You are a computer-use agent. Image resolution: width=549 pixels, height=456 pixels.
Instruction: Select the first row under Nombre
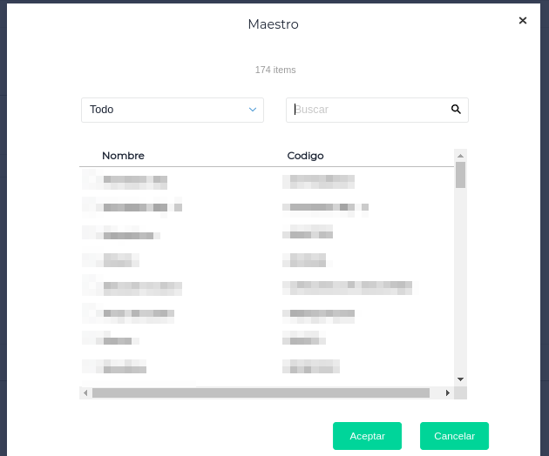[134, 181]
